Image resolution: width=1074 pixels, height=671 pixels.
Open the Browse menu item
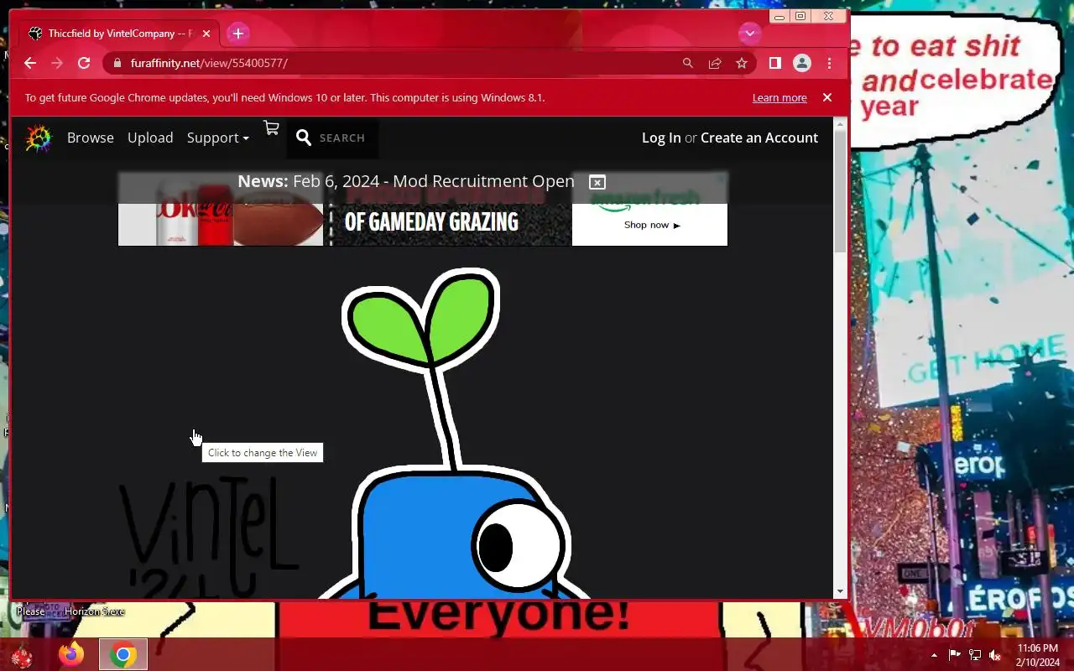click(91, 138)
